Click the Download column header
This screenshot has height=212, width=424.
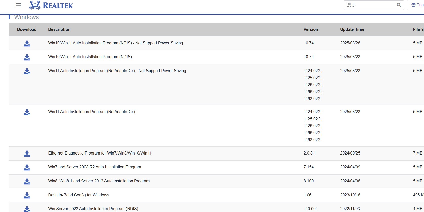click(27, 29)
